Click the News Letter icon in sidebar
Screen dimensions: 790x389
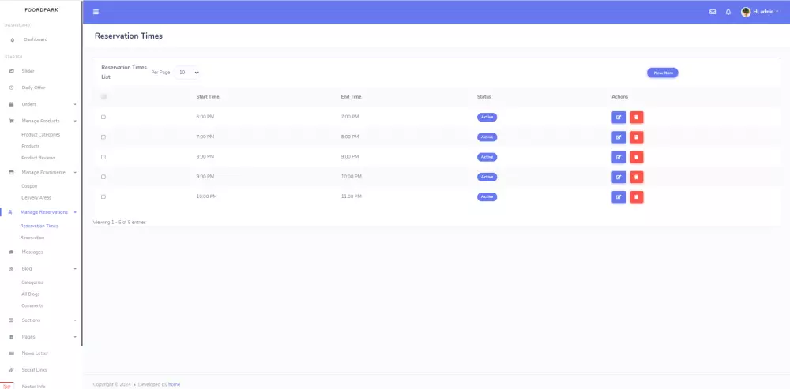[x=12, y=353]
